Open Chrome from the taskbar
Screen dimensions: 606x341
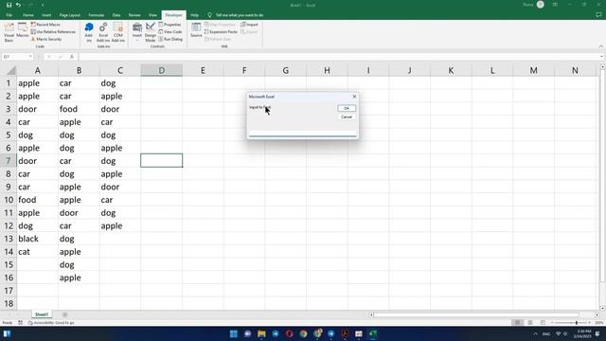click(x=303, y=333)
